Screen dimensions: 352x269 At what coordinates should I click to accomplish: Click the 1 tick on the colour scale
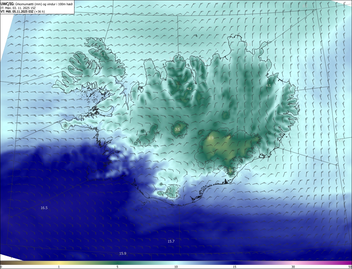(x=59, y=267)
